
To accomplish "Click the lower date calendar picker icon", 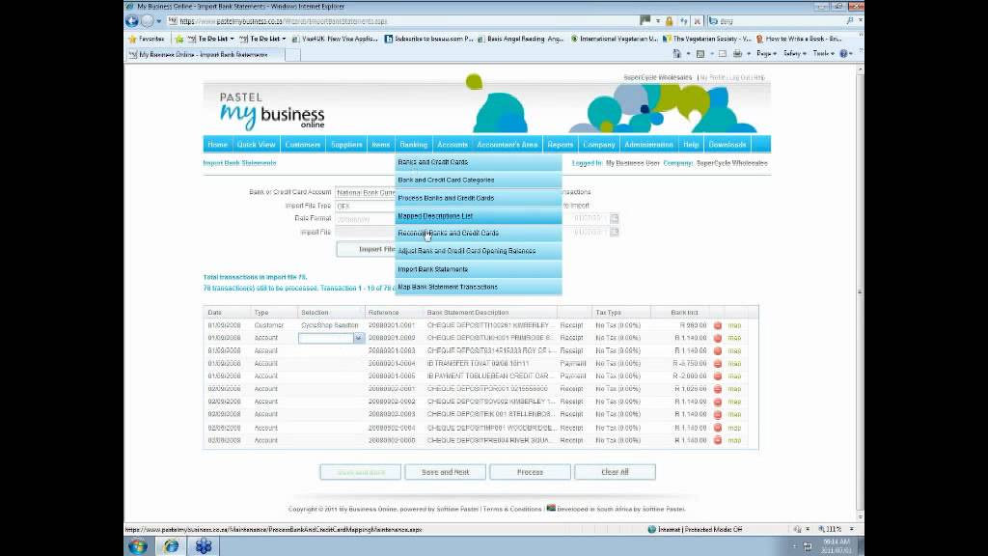I will [614, 232].
